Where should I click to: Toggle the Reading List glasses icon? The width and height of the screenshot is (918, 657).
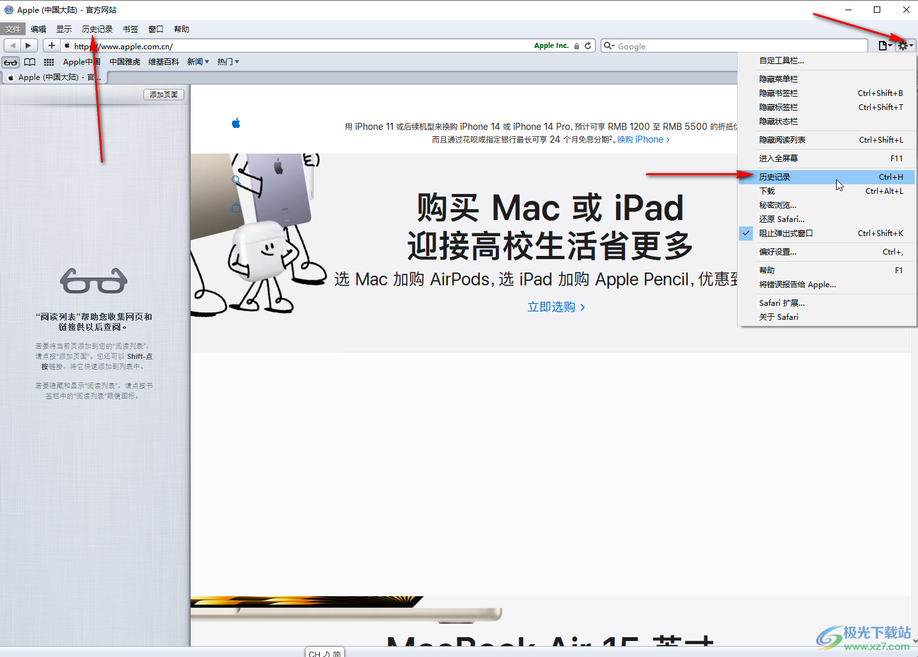point(11,62)
